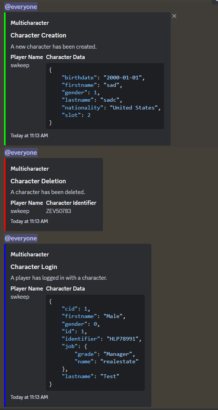Click the Multicharacter author name in the login embed
Image resolution: width=218 pixels, height=410 pixels.
tap(30, 255)
